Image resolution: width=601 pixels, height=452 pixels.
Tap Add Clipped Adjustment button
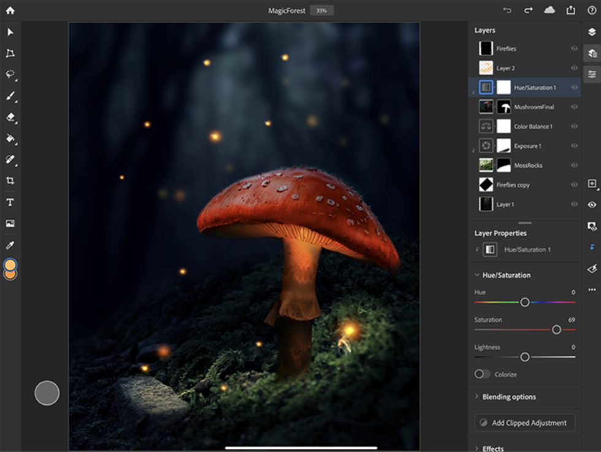pos(524,423)
